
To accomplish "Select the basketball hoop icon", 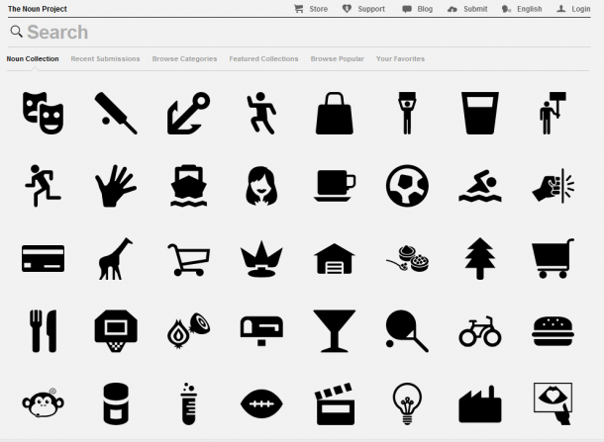I will 116,331.
